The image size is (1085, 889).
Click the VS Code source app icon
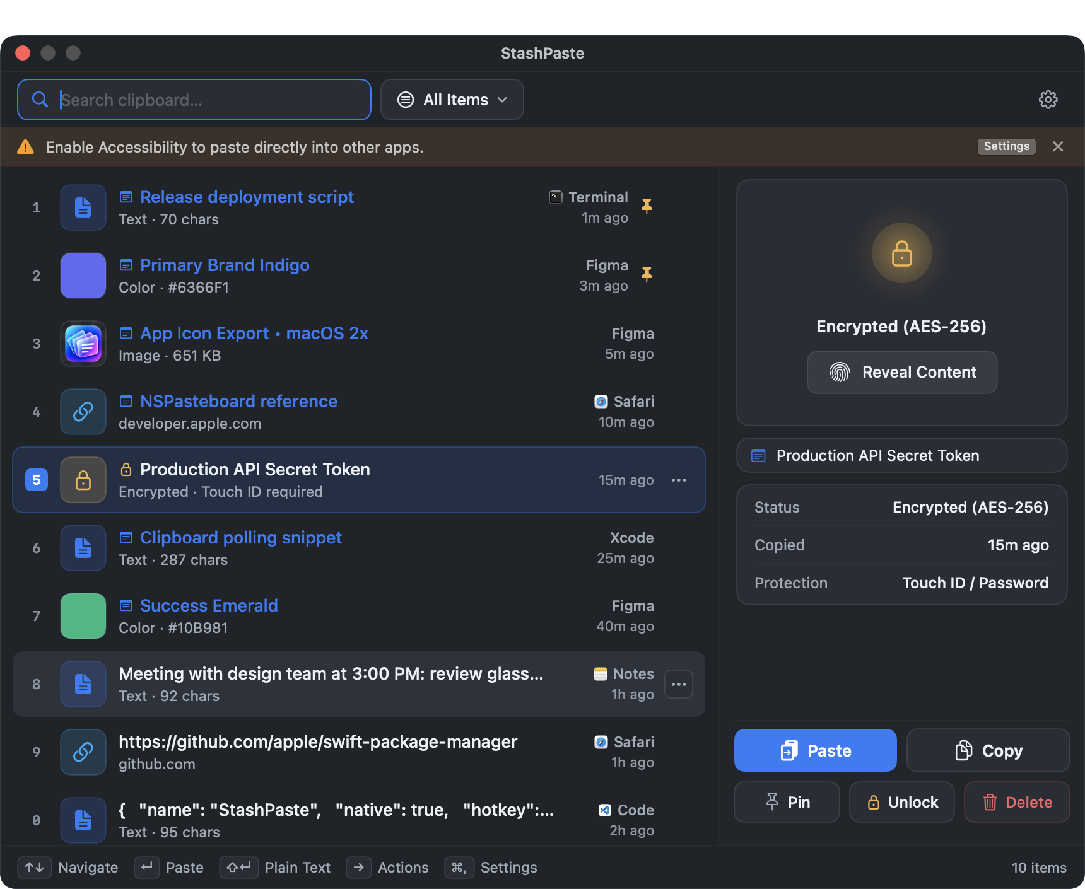[604, 810]
